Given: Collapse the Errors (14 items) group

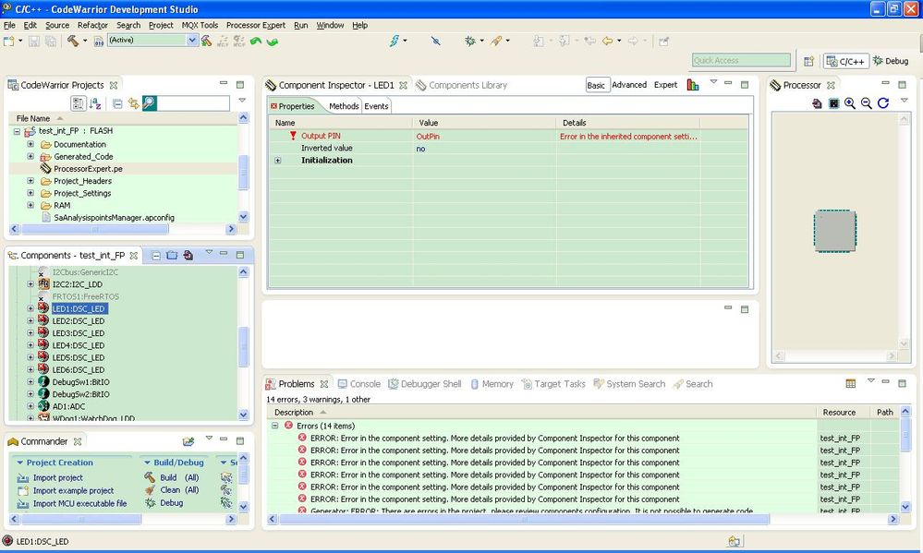Looking at the screenshot, I should tap(275, 426).
